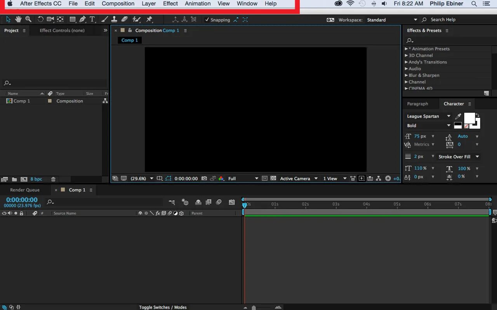Viewport: 497px width, 310px height.
Task: Open the Effect menu
Action: (x=170, y=3)
